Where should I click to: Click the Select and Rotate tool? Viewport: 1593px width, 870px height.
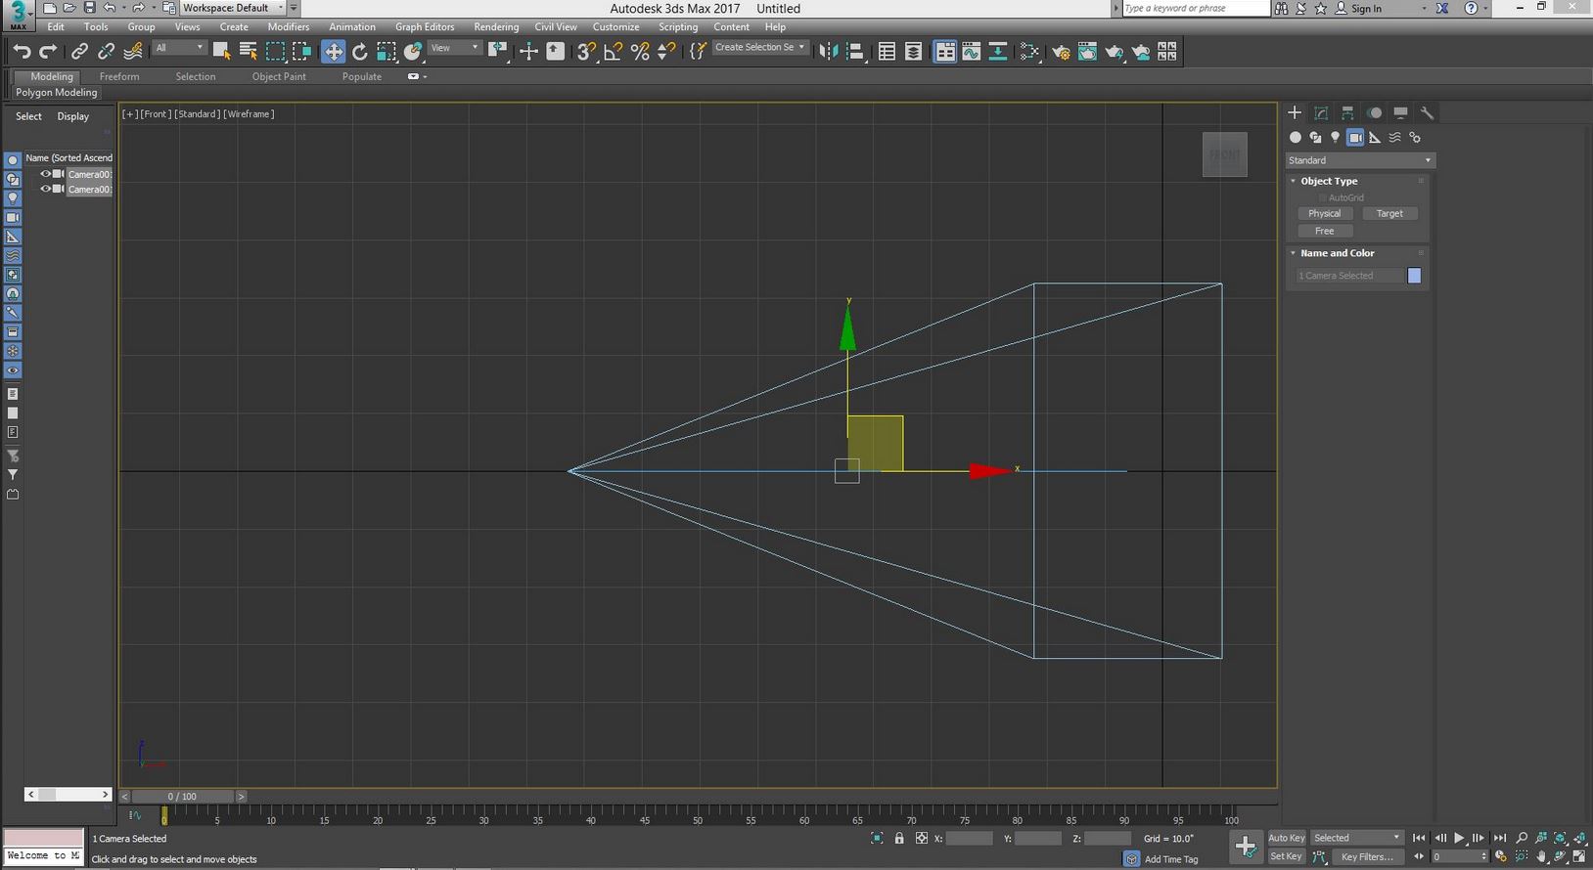[360, 52]
